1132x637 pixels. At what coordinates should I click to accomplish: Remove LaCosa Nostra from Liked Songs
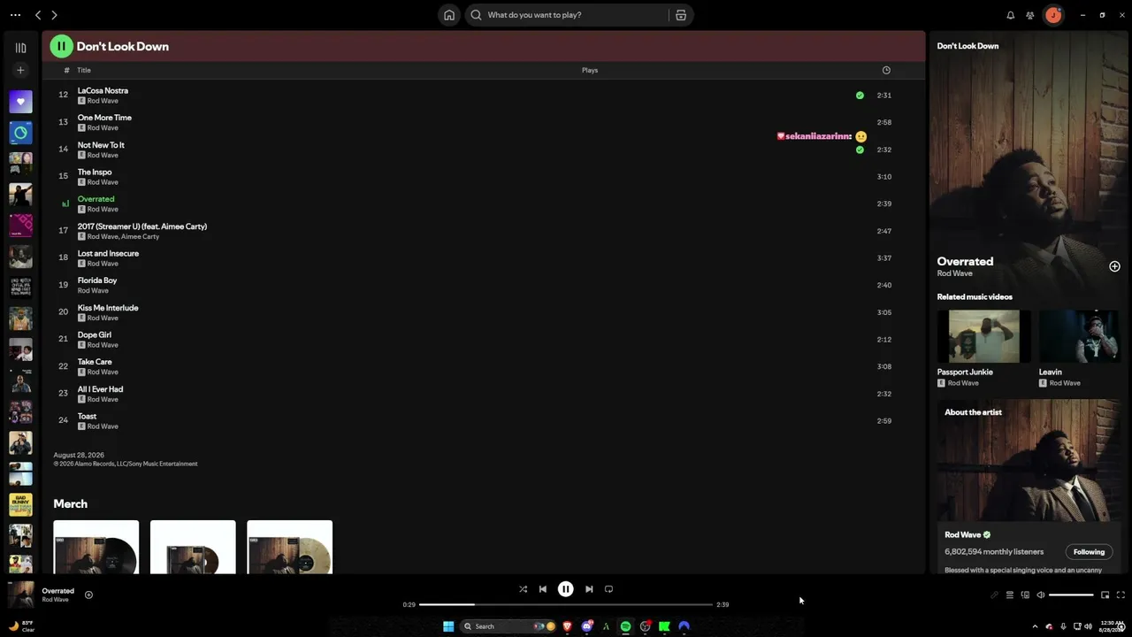(860, 95)
